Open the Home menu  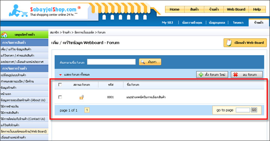175,9
